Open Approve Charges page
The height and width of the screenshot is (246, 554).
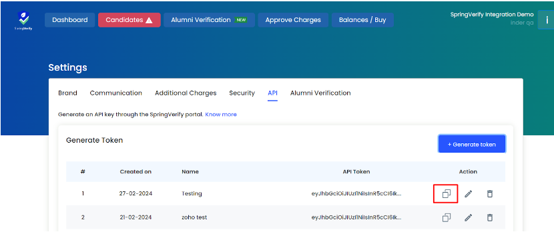pyautogui.click(x=293, y=20)
